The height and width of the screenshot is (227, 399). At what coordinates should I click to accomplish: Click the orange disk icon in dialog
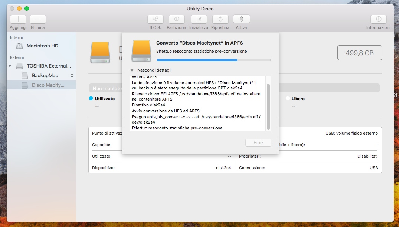point(141,51)
